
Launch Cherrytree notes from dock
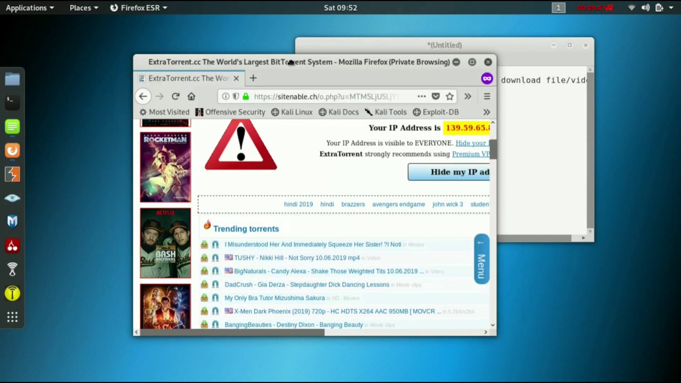point(12,245)
